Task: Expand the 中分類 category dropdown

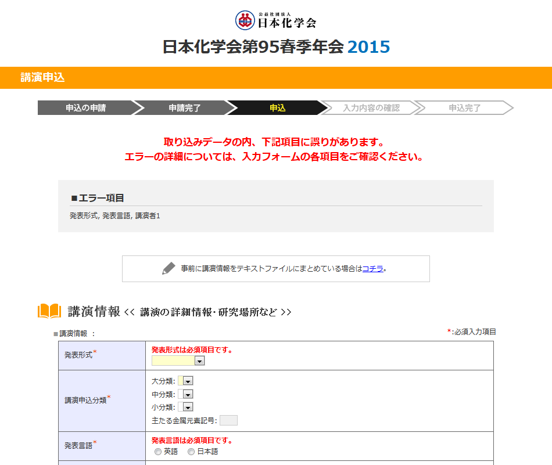Action: coord(188,394)
